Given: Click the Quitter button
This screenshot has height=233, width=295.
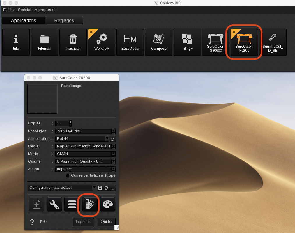Looking at the screenshot, I should 107,222.
